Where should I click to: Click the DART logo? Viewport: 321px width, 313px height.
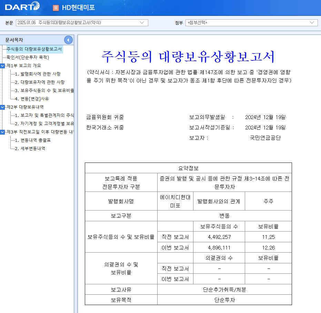click(22, 6)
